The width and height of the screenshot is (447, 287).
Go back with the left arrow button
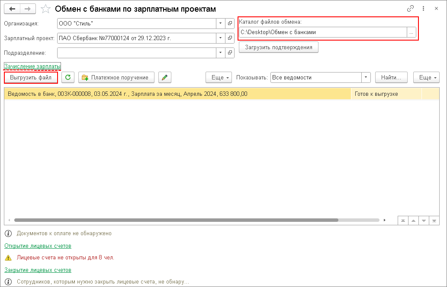[12, 9]
